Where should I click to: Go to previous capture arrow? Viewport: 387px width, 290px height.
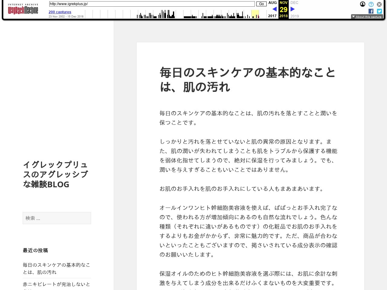coord(275,9)
